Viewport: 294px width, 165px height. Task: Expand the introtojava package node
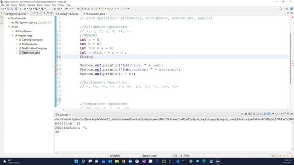13,31
